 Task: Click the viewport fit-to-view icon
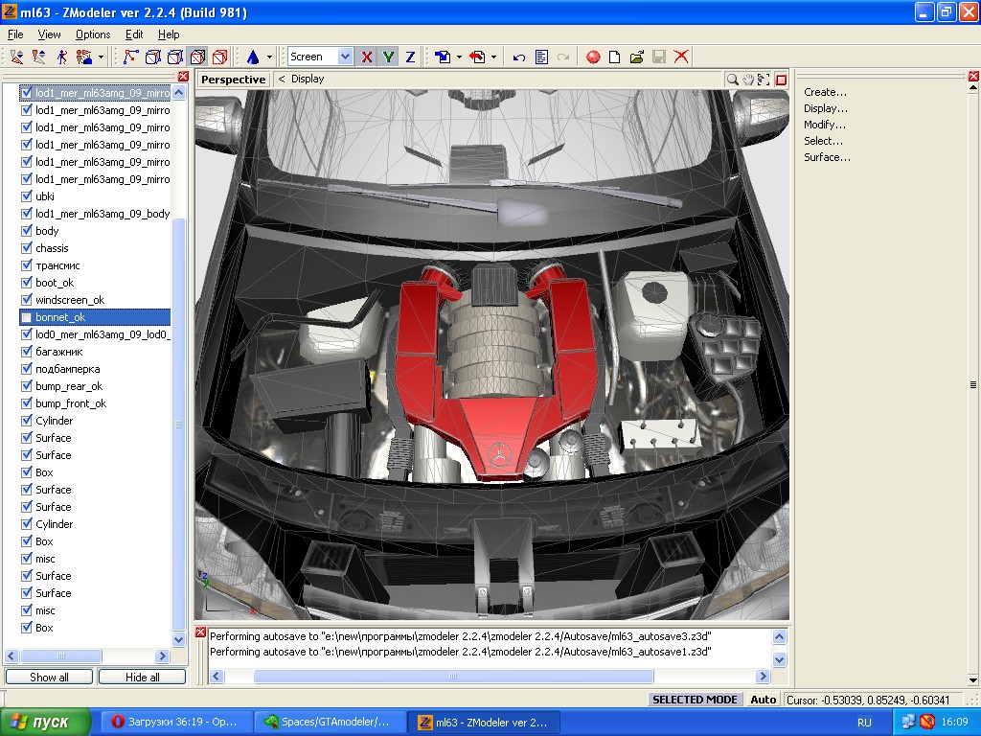click(764, 80)
